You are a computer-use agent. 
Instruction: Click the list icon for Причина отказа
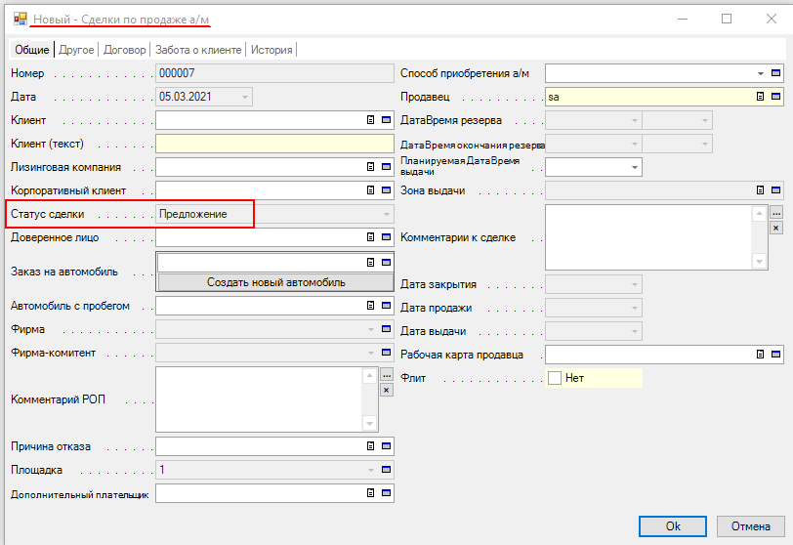coord(371,446)
